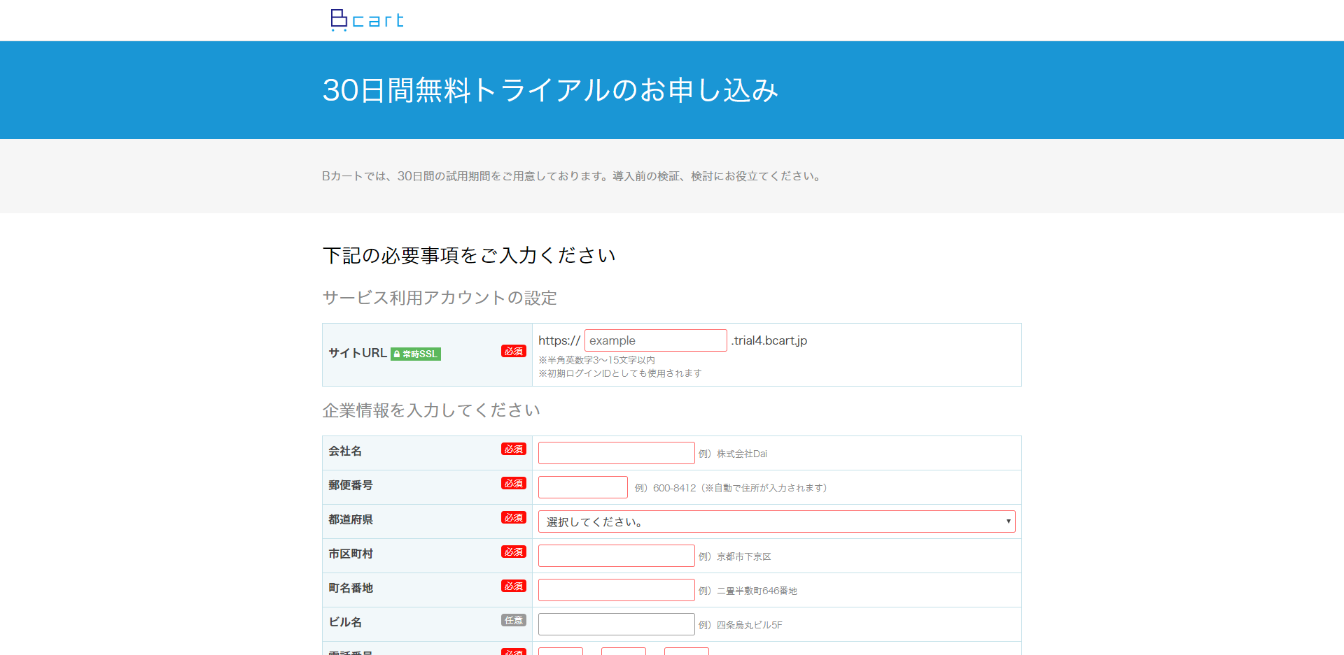1344x655 pixels.
Task: Click the https:// prefix text
Action: coord(559,340)
